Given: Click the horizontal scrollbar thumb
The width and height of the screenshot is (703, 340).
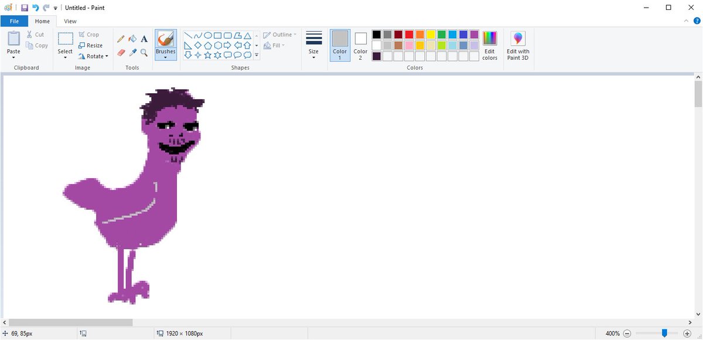Looking at the screenshot, I should (70, 322).
